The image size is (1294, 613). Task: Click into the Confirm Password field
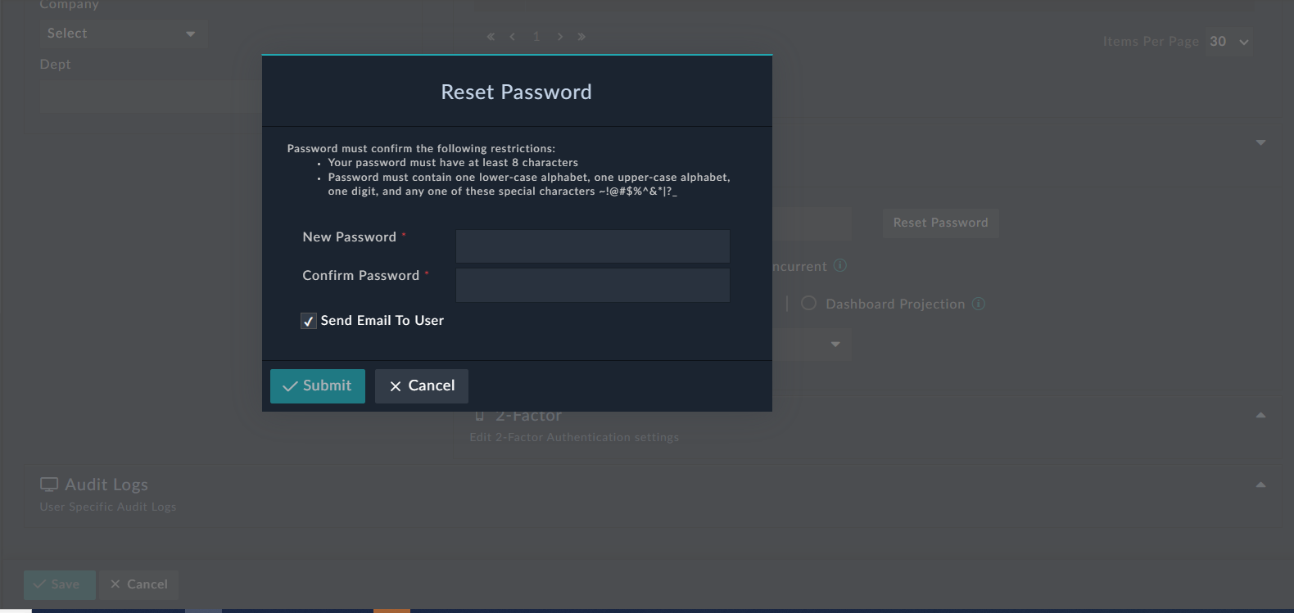point(592,285)
